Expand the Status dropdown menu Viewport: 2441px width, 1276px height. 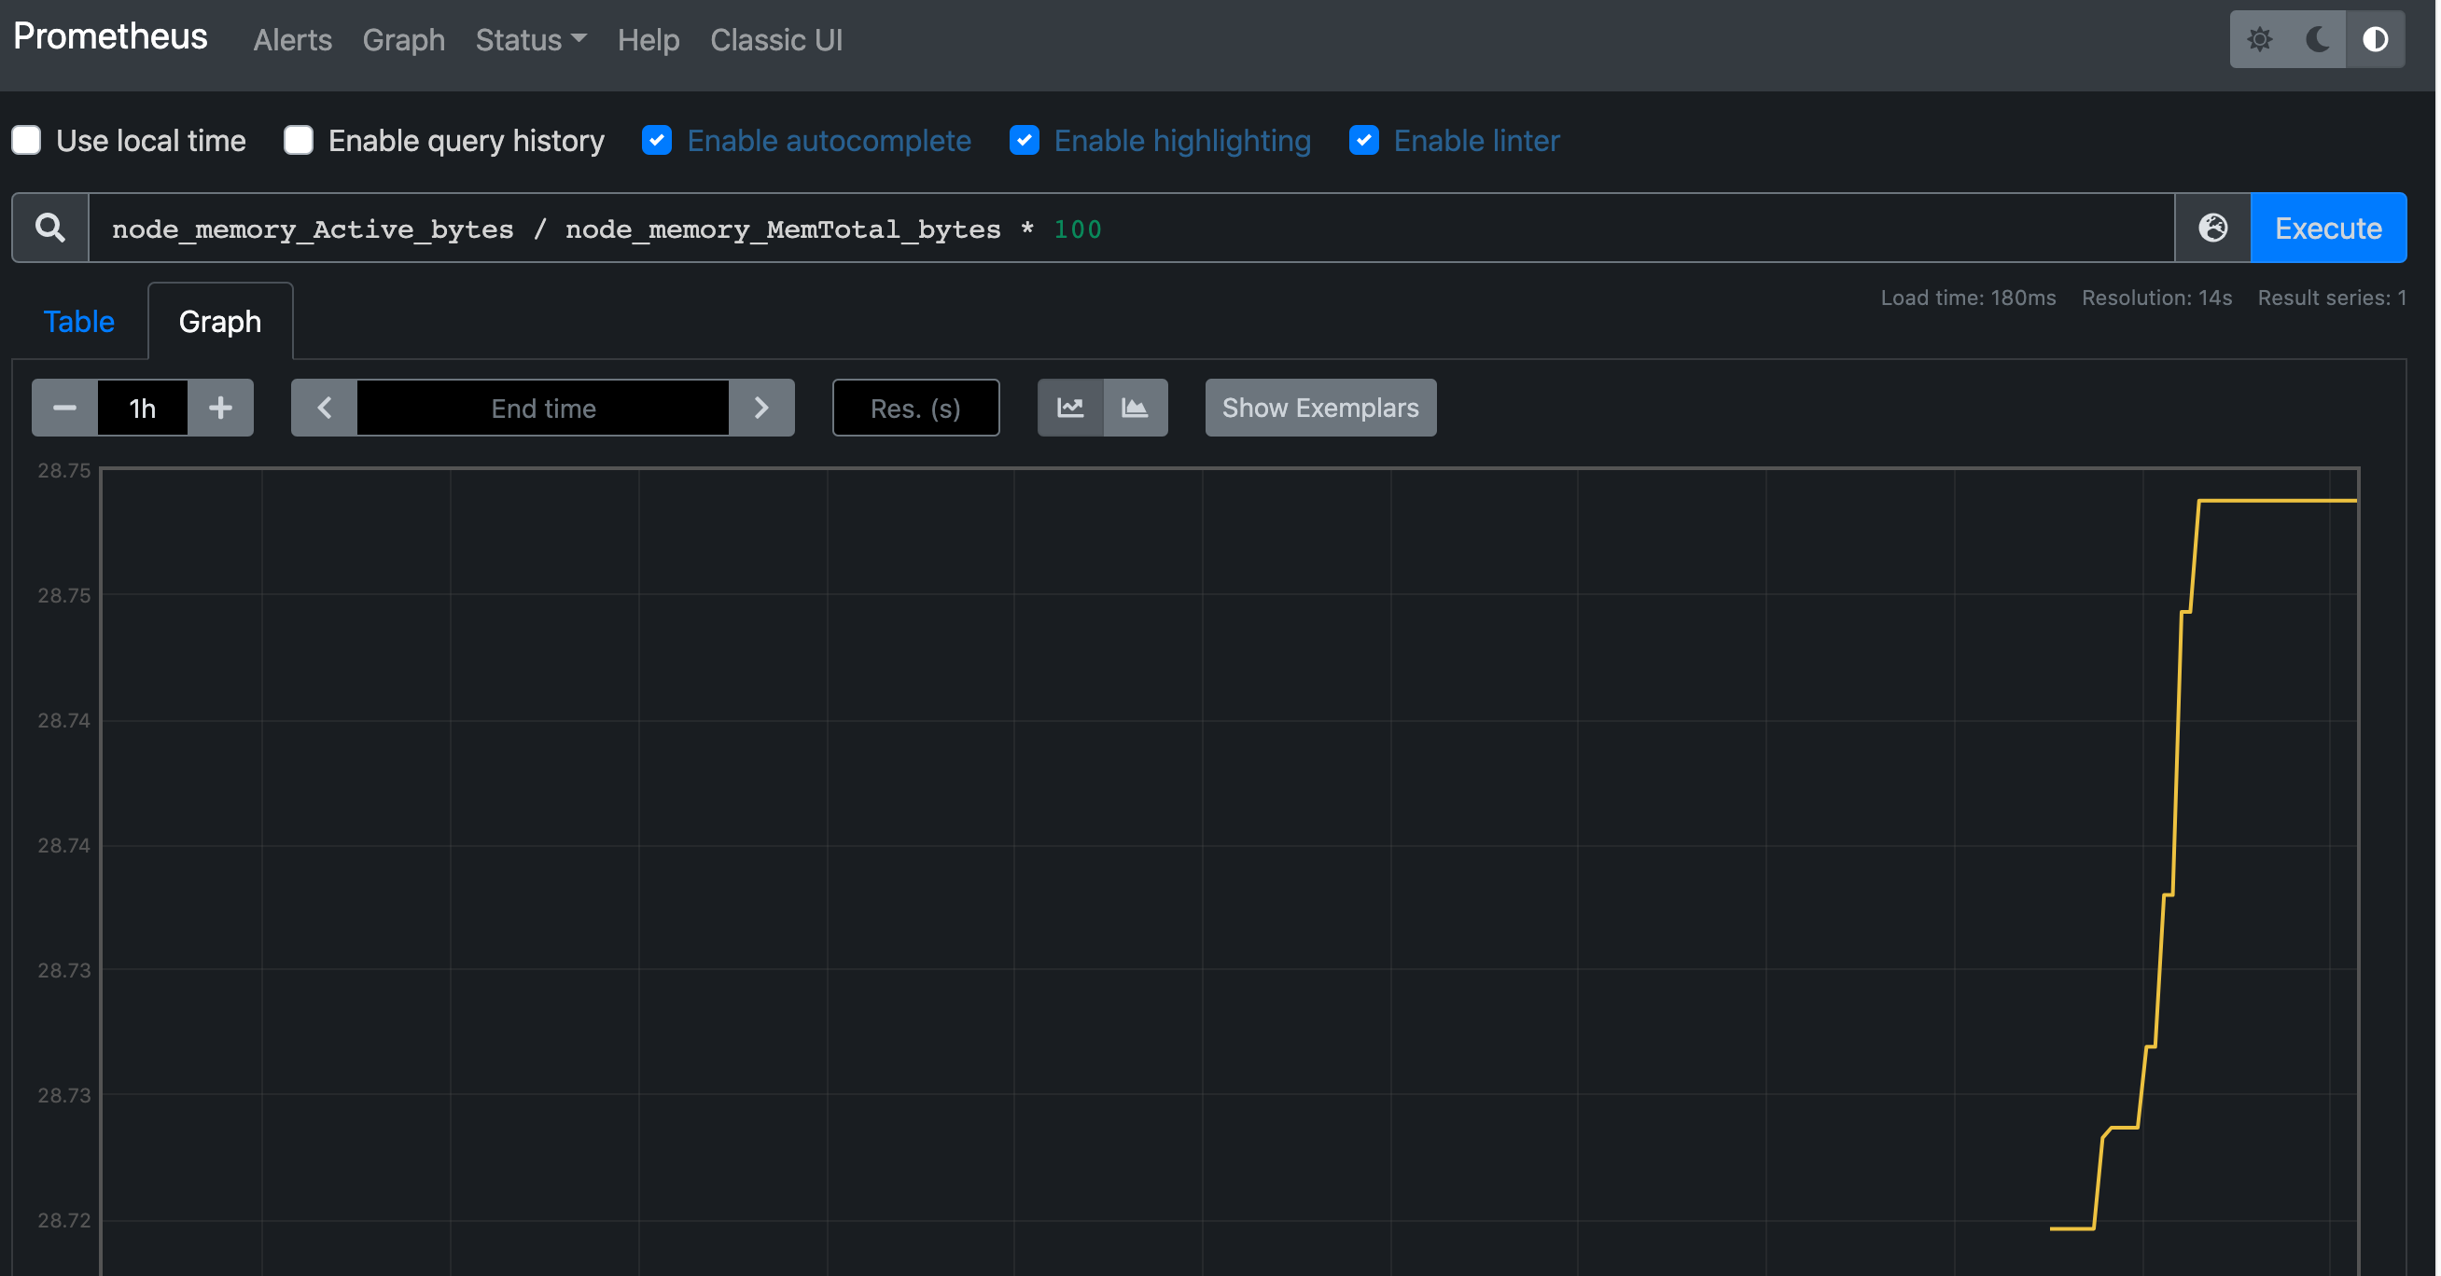[531, 40]
